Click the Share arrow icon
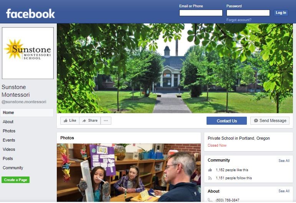Viewport: 296px width, 203px height. 84,120
